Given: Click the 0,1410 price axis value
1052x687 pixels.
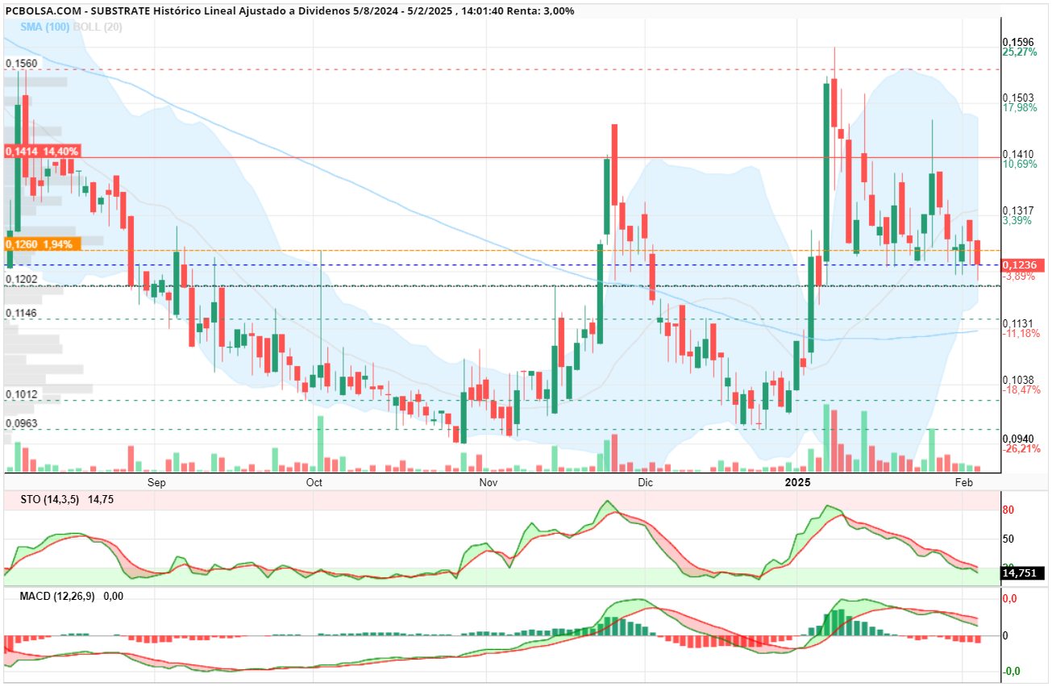Looking at the screenshot, I should [x=1017, y=154].
